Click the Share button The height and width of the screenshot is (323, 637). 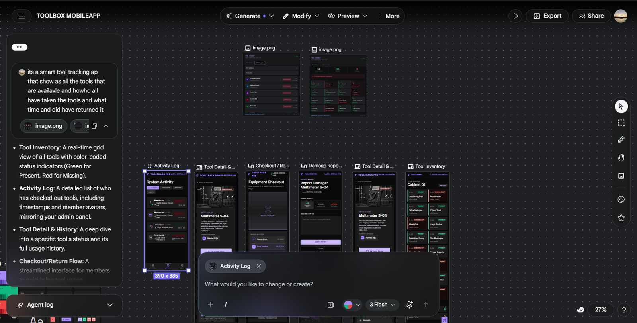tap(591, 16)
